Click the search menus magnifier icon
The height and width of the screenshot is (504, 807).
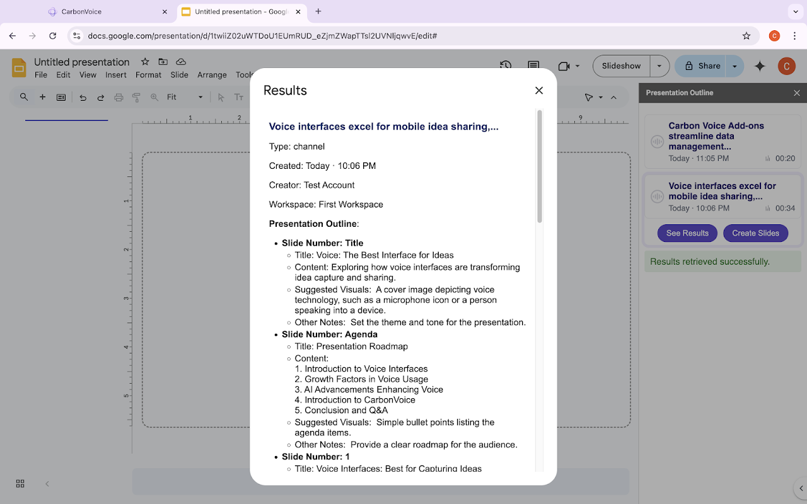click(24, 97)
